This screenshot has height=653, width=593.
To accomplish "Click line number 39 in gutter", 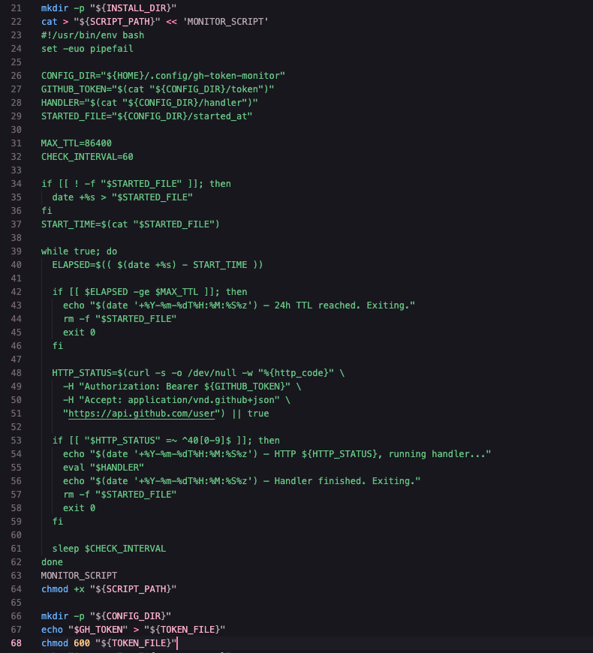I will pyautogui.click(x=17, y=251).
